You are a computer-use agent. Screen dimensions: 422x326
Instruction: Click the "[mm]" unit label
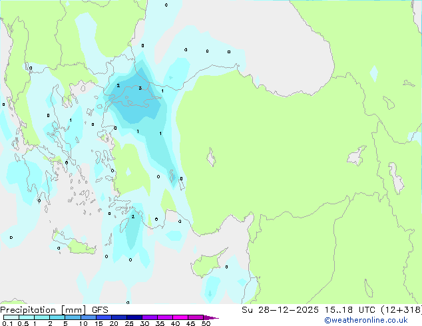(73, 310)
